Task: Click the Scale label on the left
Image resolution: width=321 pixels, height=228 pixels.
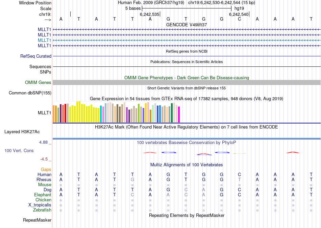Action: (46, 8)
